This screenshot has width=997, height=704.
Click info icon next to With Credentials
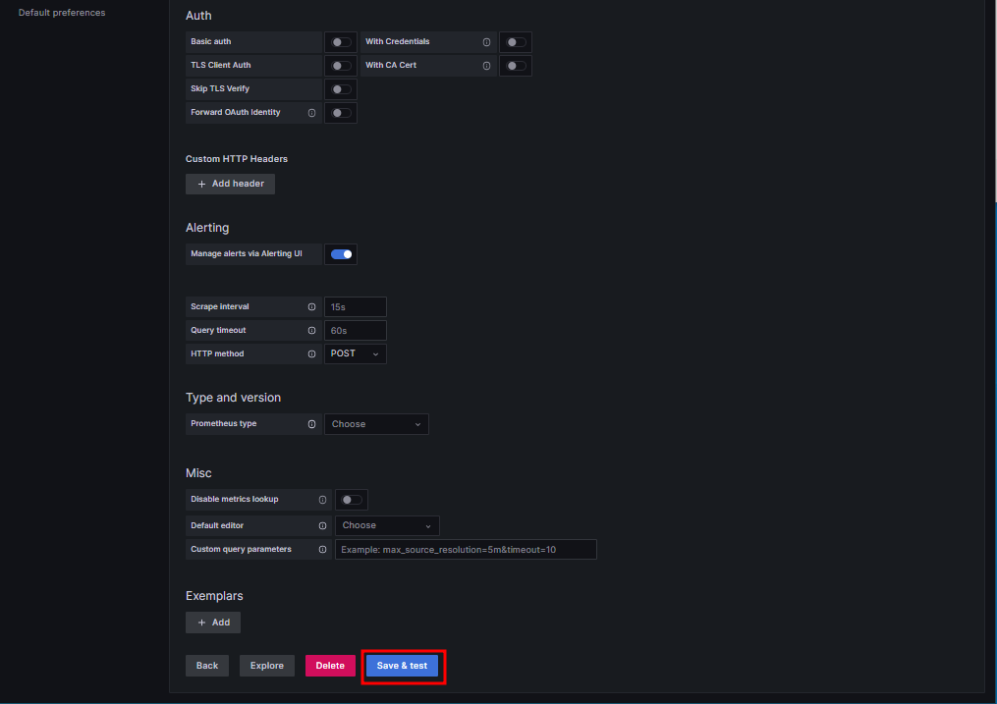coord(486,42)
